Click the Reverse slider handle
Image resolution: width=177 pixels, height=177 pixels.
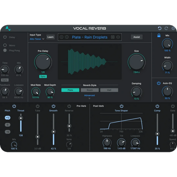point(69,126)
